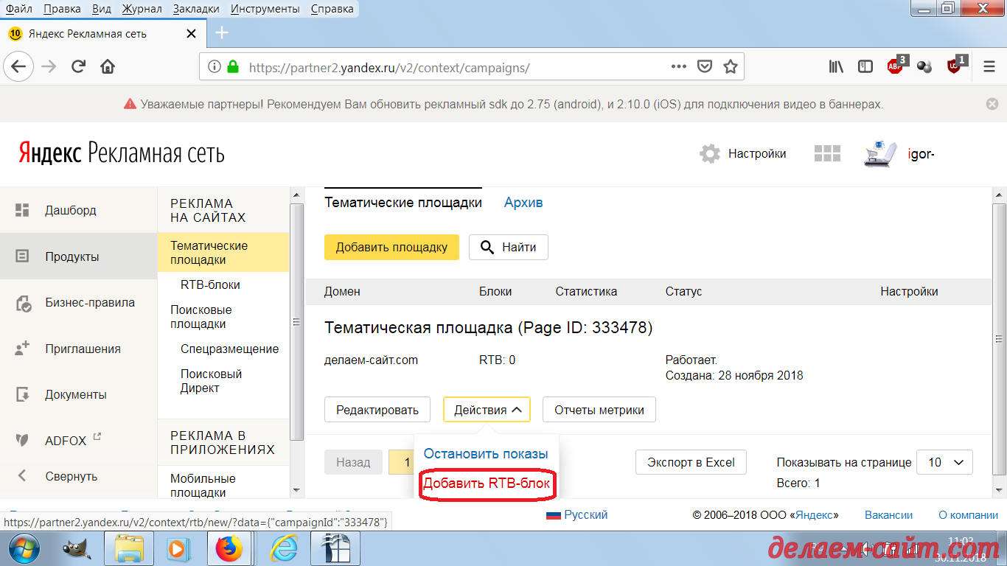Open Internet Explorer from the taskbar
Viewport: 1007px width, 566px height.
(x=284, y=549)
